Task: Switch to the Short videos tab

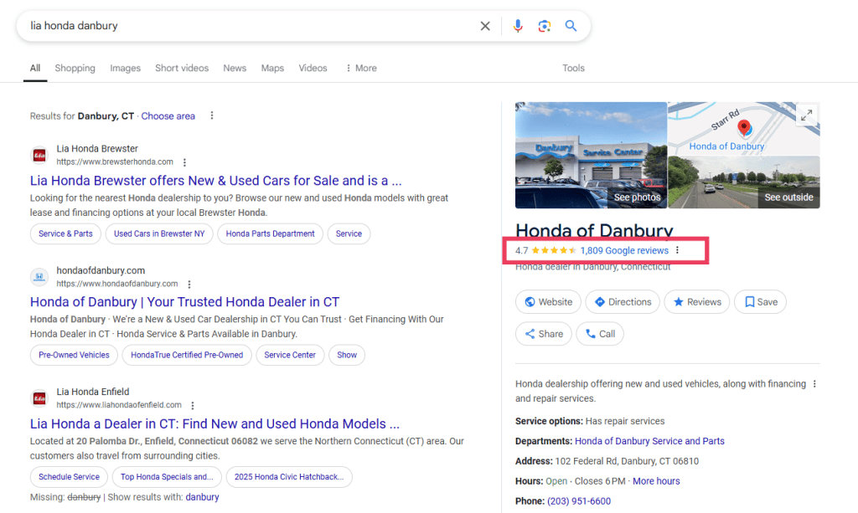Action: (x=182, y=69)
